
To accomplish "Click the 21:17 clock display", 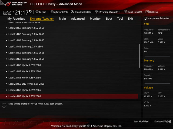I will (x=22, y=13).
